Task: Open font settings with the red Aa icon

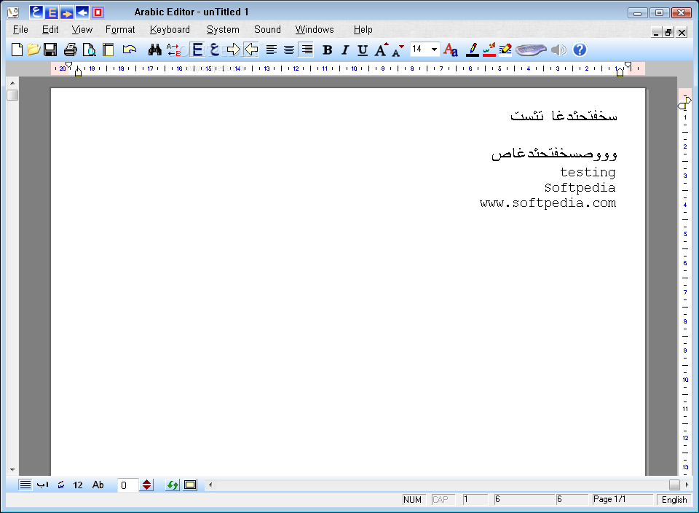Action: 451,50
